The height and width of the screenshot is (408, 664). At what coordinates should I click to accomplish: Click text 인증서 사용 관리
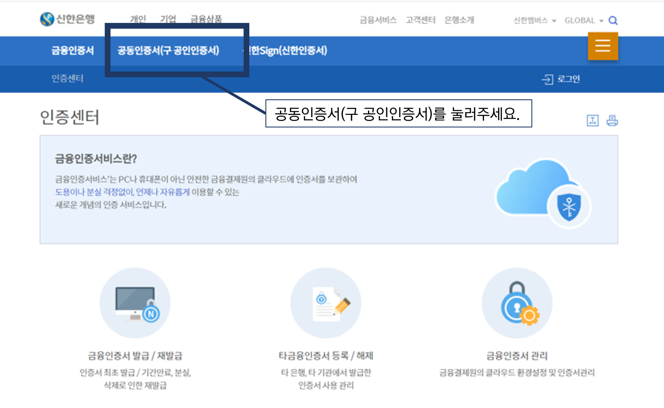click(x=326, y=385)
